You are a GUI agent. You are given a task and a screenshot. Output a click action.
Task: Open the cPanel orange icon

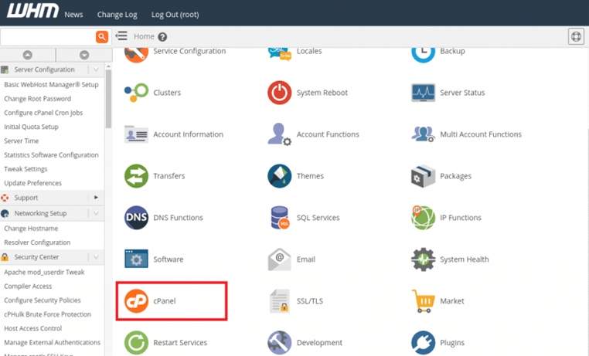click(136, 301)
